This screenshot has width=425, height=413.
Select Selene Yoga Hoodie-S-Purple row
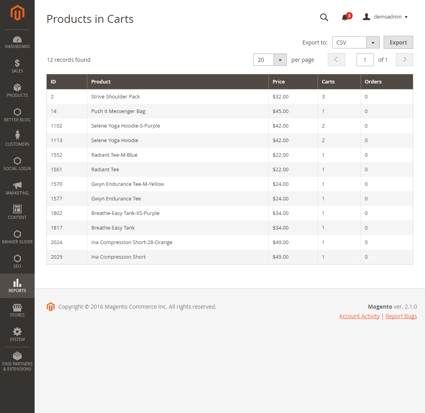[230, 126]
